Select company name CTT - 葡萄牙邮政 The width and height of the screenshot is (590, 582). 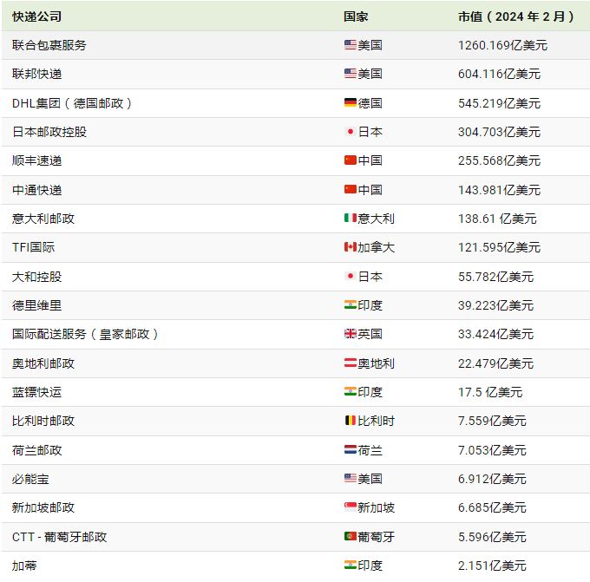[x=60, y=537]
